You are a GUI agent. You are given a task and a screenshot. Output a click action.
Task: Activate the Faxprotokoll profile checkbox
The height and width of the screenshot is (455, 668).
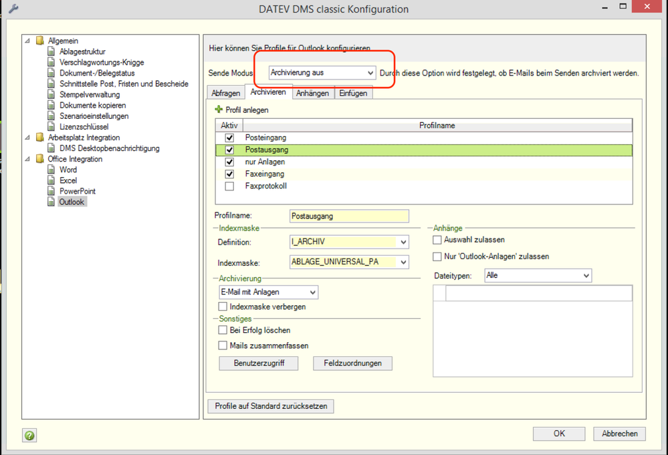229,186
